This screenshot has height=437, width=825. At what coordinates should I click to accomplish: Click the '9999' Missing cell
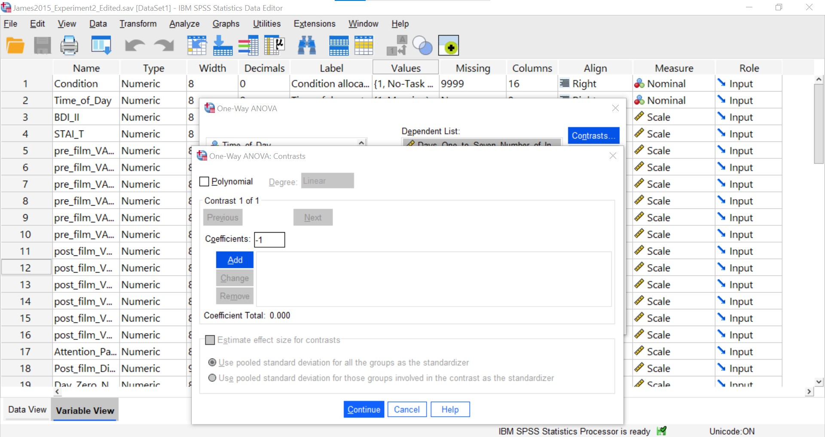pyautogui.click(x=472, y=83)
